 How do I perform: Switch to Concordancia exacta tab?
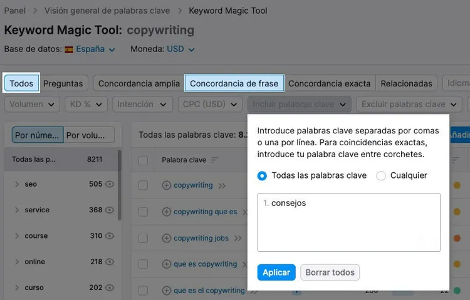pyautogui.click(x=330, y=83)
